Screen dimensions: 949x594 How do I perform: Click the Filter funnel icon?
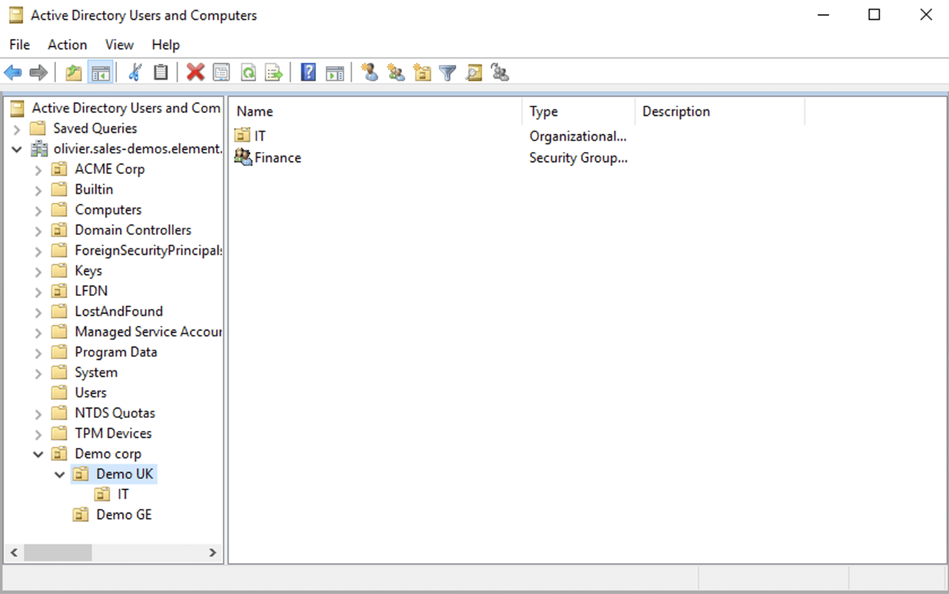click(447, 72)
